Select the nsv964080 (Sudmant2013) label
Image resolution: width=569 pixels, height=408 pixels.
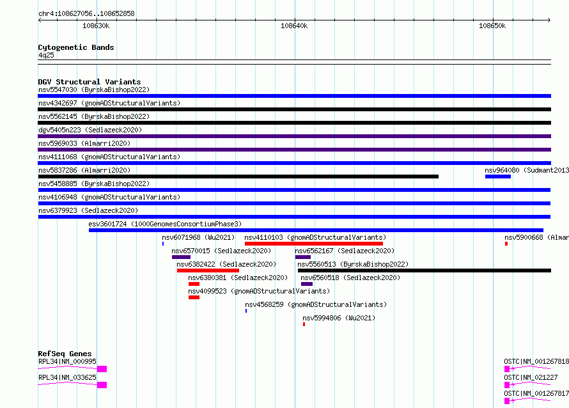pos(527,170)
